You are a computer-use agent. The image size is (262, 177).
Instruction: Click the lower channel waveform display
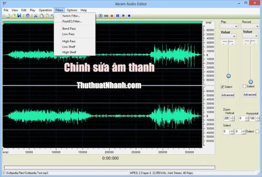click(x=102, y=117)
